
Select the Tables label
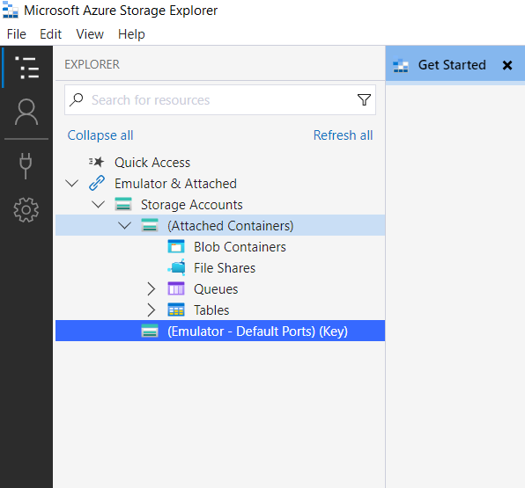211,310
